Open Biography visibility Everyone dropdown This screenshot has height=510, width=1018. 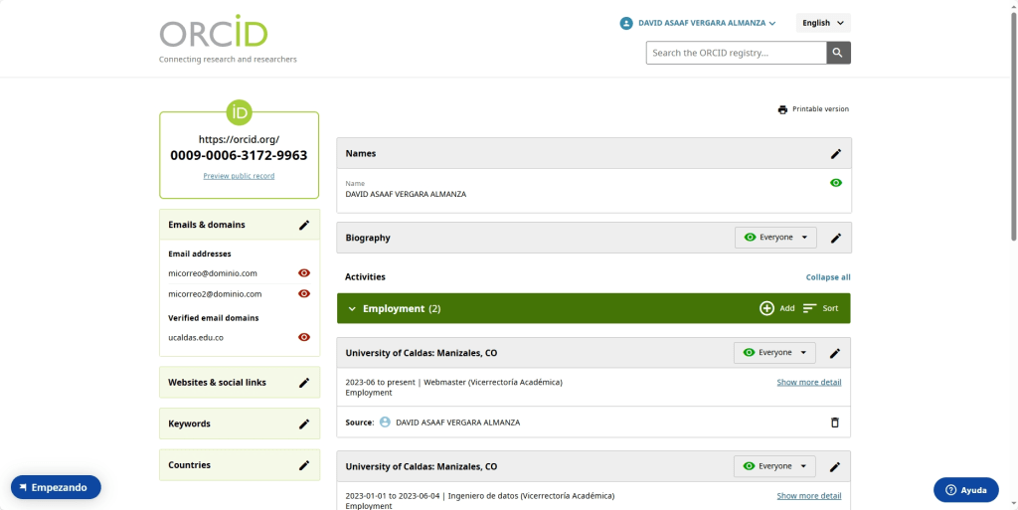775,238
